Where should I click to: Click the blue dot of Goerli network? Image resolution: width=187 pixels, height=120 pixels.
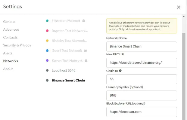[47, 51]
